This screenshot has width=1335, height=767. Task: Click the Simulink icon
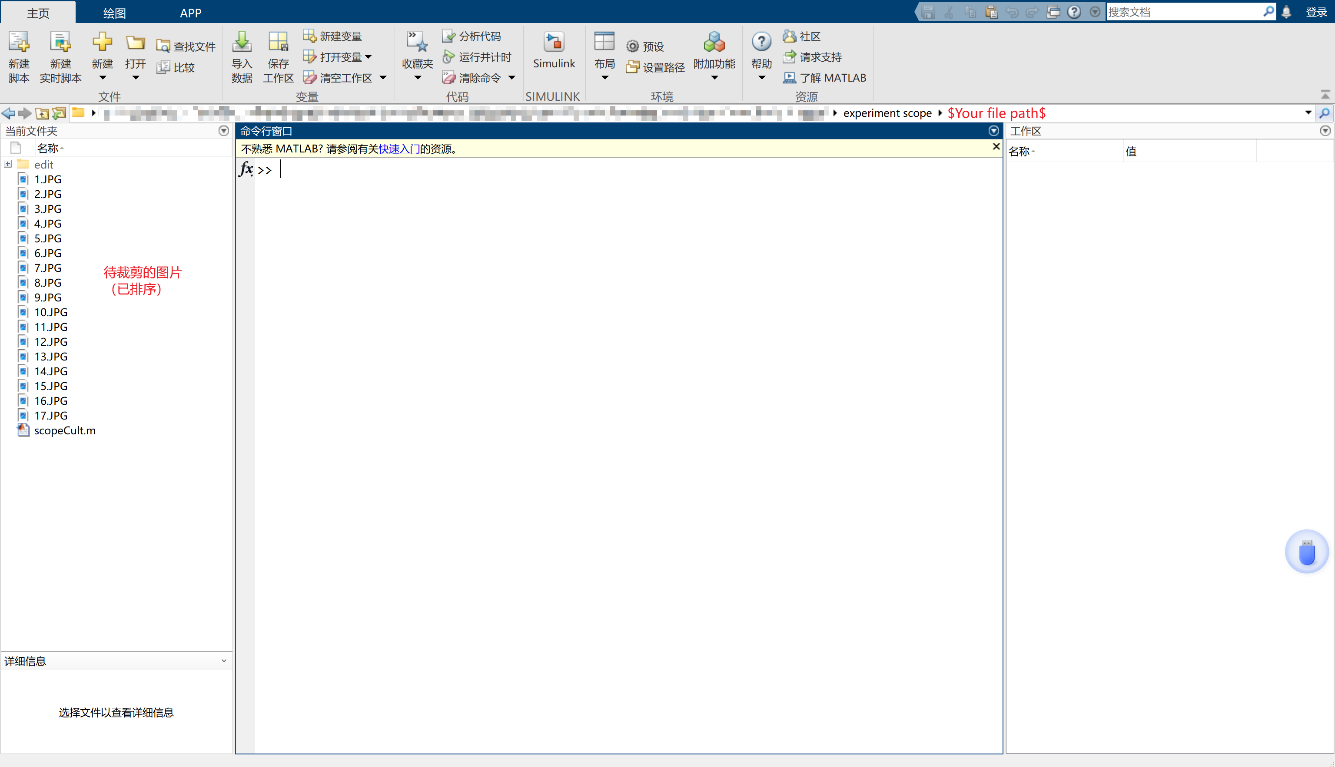pos(553,42)
